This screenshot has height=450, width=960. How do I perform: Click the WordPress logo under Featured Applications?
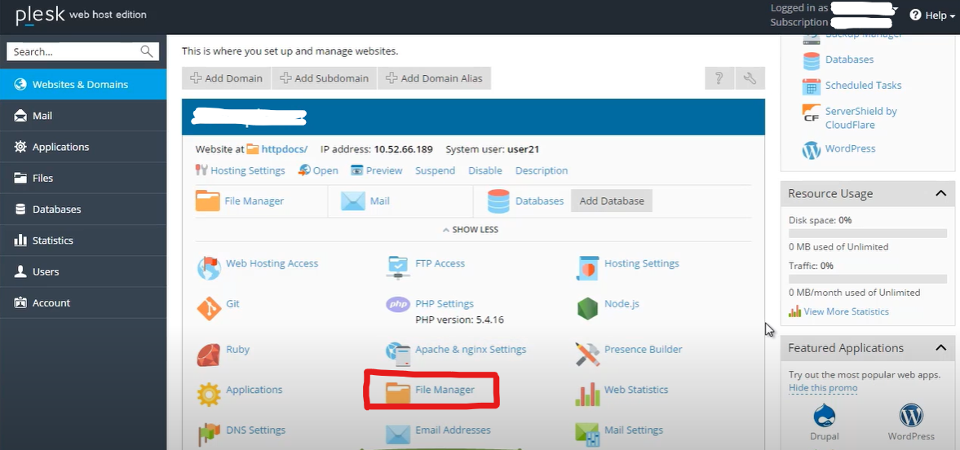click(911, 416)
